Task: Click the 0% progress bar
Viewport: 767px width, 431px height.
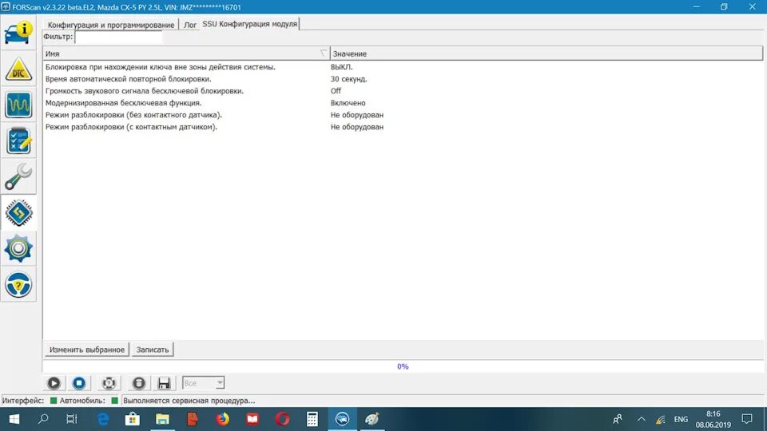Action: pyautogui.click(x=403, y=366)
